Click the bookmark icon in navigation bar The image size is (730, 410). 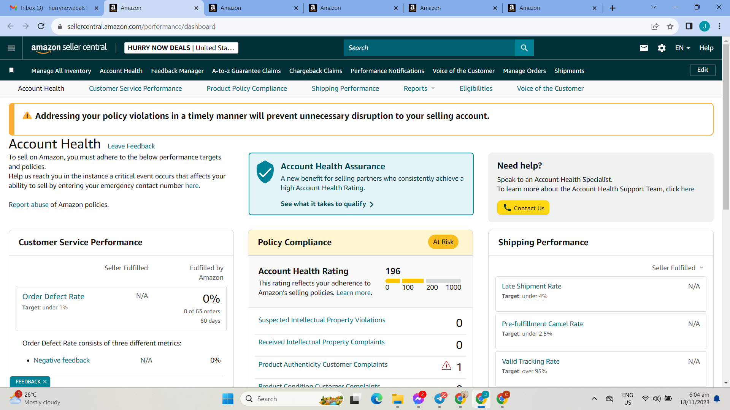pyautogui.click(x=11, y=70)
